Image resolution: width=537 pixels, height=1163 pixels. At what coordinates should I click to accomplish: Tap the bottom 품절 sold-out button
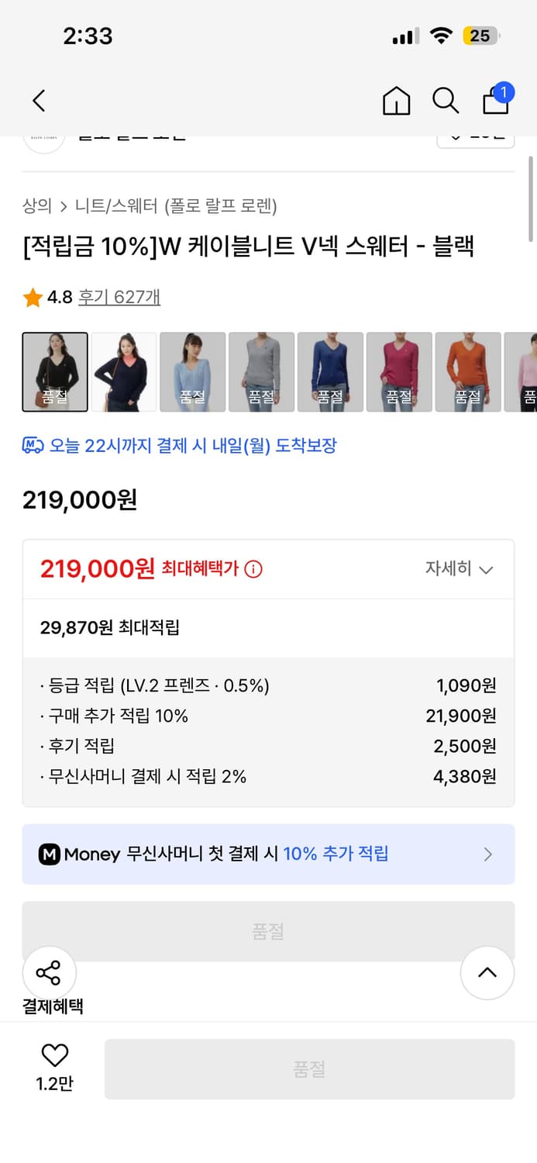(x=310, y=1068)
